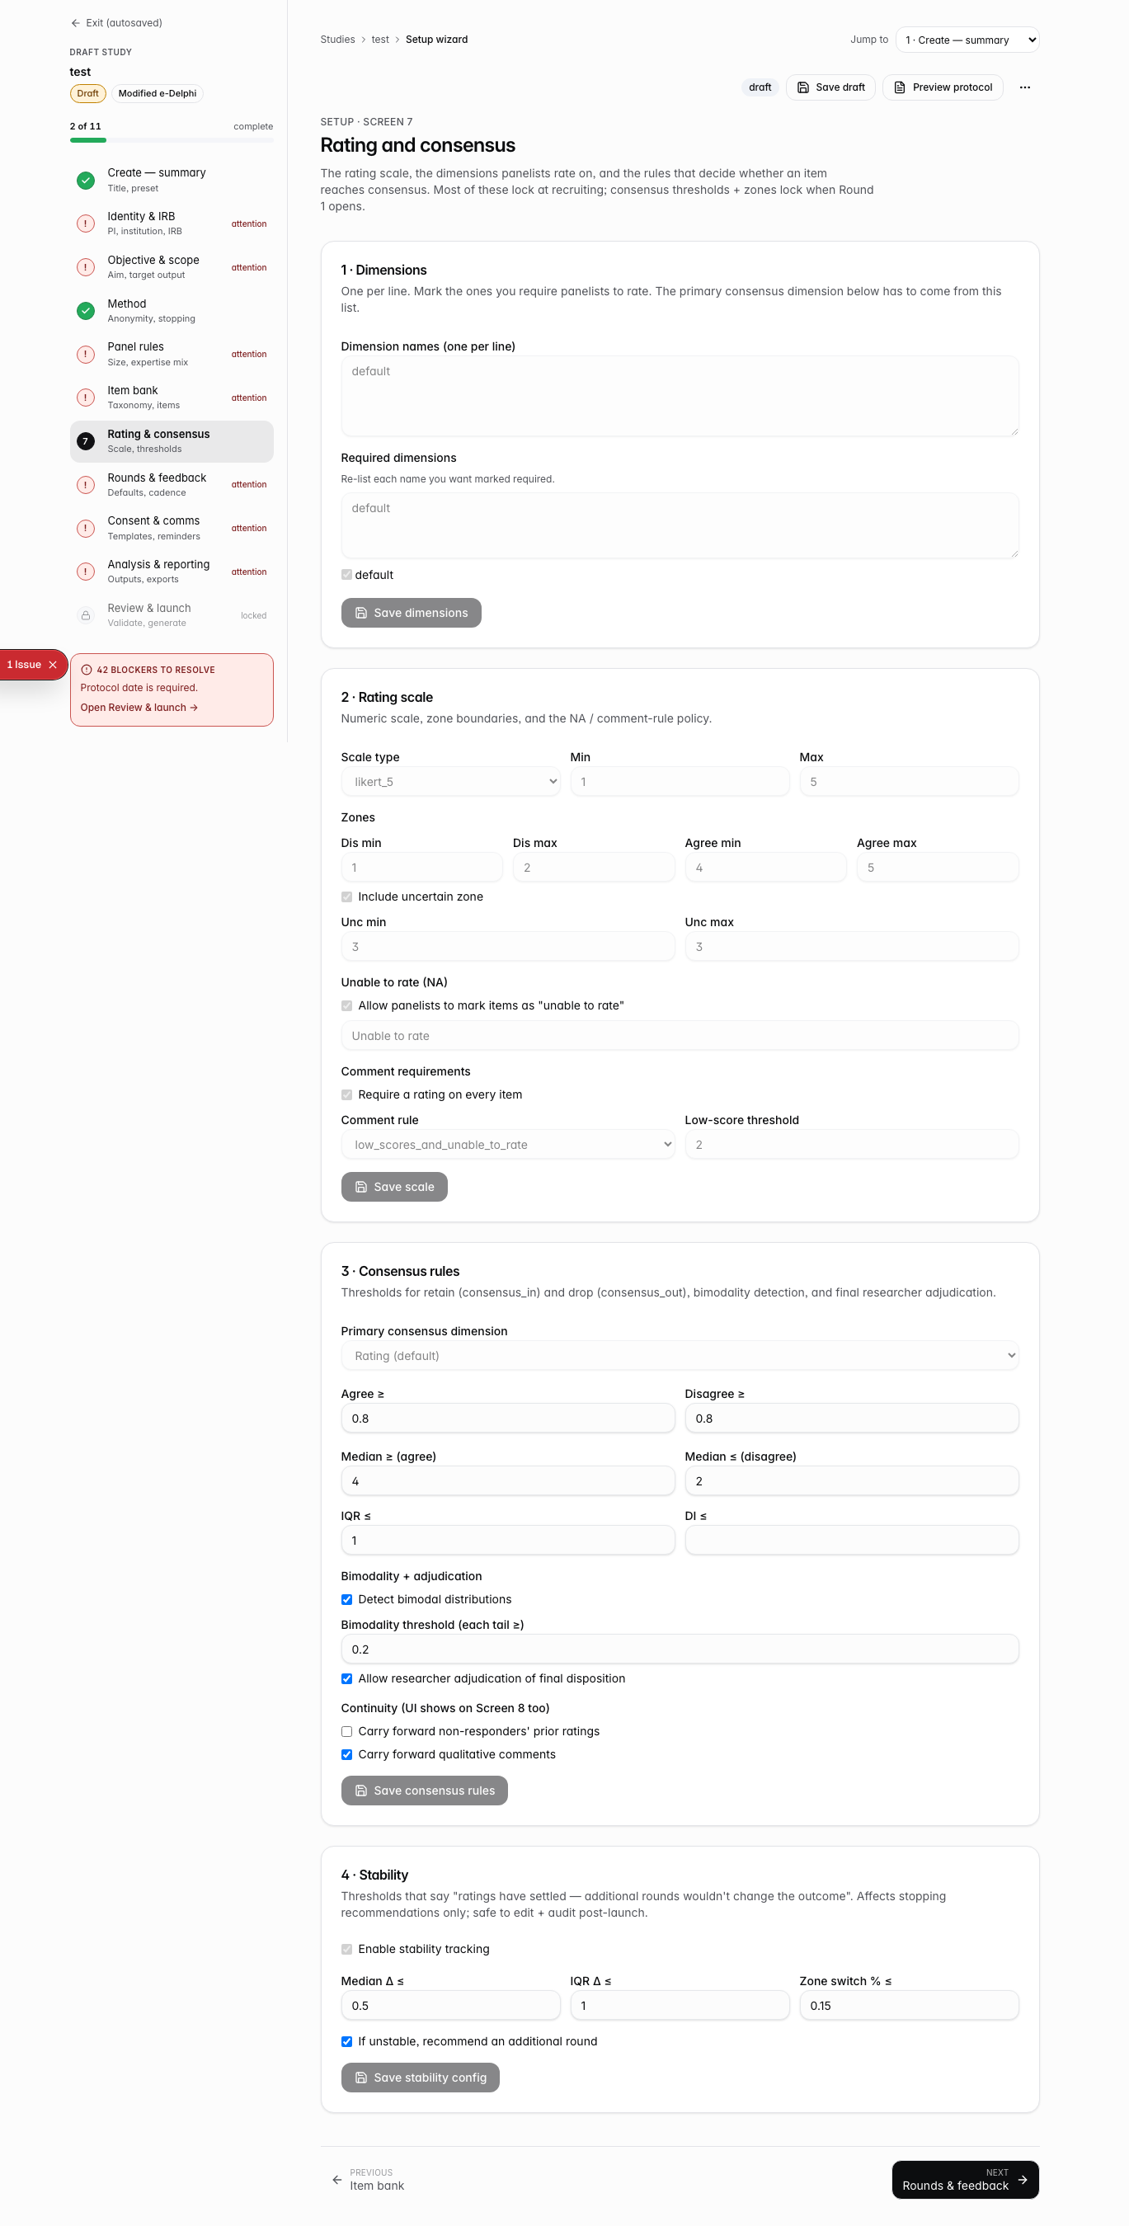The height and width of the screenshot is (2226, 1129).
Task: Toggle Require a rating on every item
Action: (x=346, y=1094)
